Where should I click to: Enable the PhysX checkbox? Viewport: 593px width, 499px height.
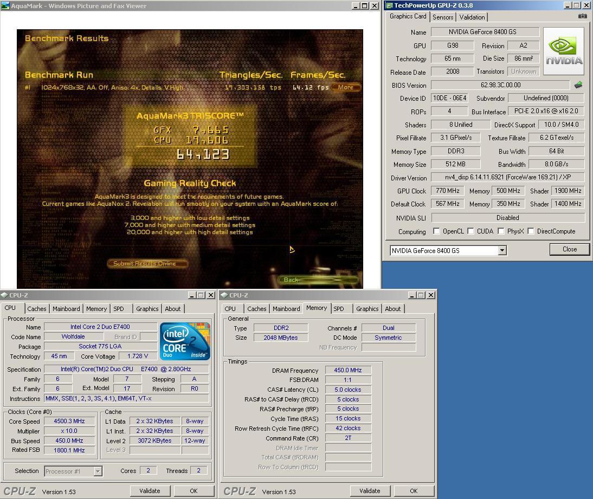(501, 231)
